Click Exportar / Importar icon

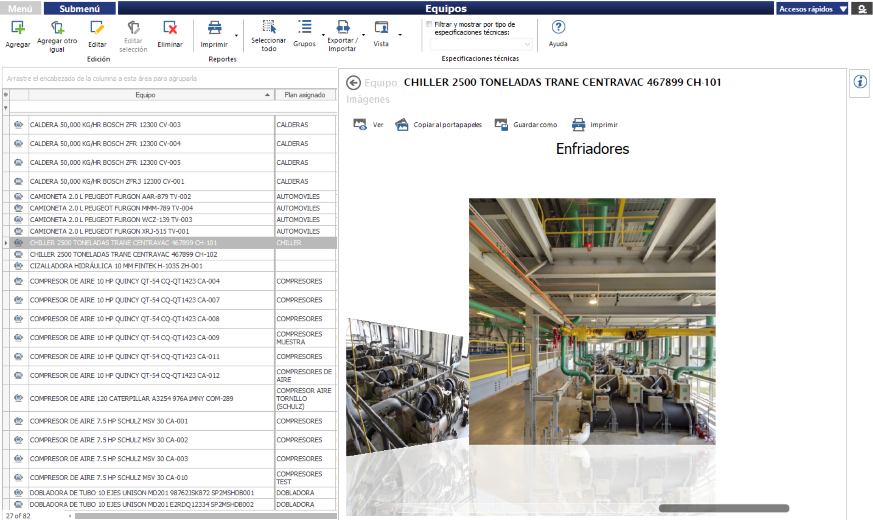(x=342, y=27)
